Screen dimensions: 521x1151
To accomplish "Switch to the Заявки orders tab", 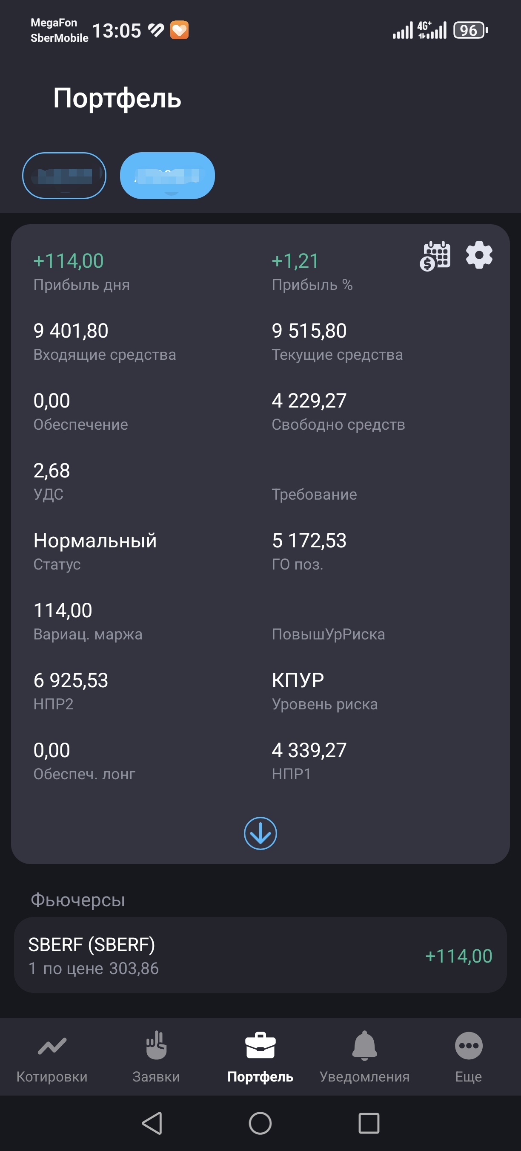I will (x=156, y=1058).
